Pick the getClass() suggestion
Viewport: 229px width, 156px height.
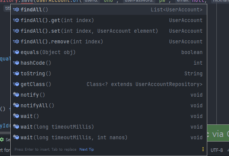109,84
